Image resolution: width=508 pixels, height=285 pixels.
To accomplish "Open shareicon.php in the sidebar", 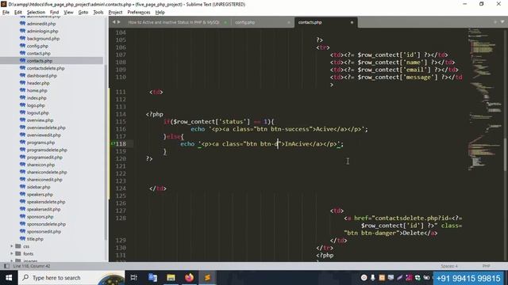I will [40, 165].
